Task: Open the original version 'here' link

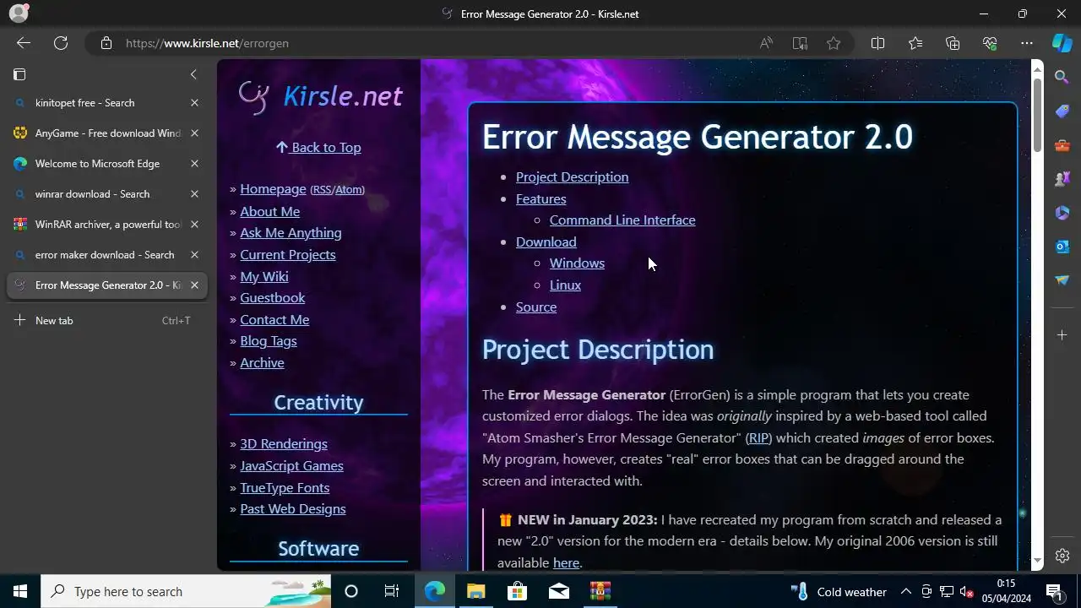Action: (x=566, y=563)
